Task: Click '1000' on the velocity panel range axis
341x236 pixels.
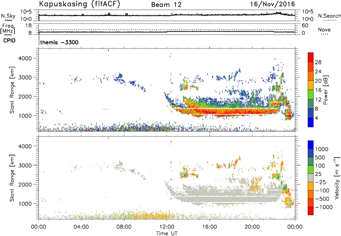Action: coord(25,204)
